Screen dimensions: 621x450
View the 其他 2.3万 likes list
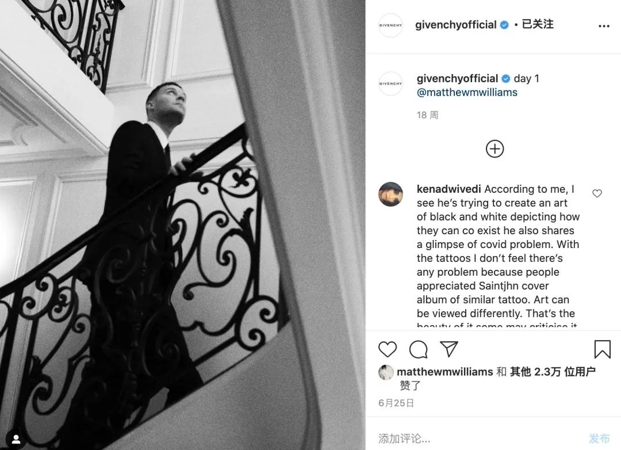pyautogui.click(x=553, y=372)
